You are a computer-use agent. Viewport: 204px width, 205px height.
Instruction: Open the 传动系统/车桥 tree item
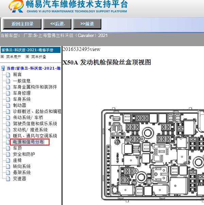click(x=28, y=117)
